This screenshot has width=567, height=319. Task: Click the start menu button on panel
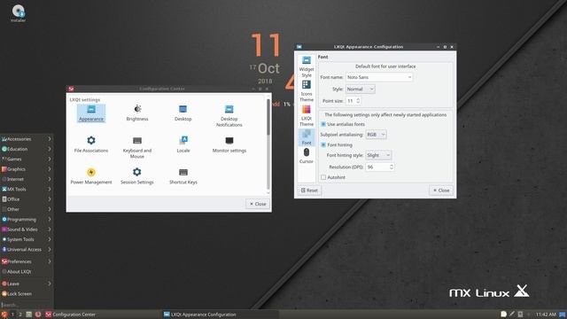pos(4,315)
